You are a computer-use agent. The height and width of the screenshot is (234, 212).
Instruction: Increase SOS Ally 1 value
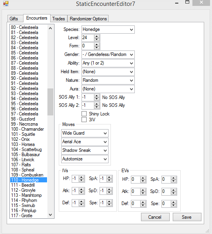coord(97,96)
